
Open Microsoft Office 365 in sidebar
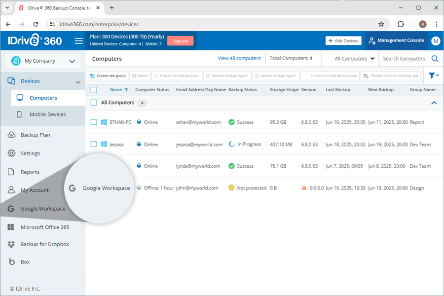44,227
